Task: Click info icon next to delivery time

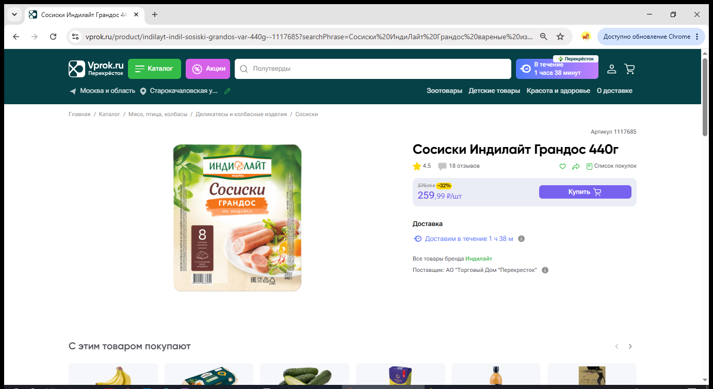Action: 521,239
